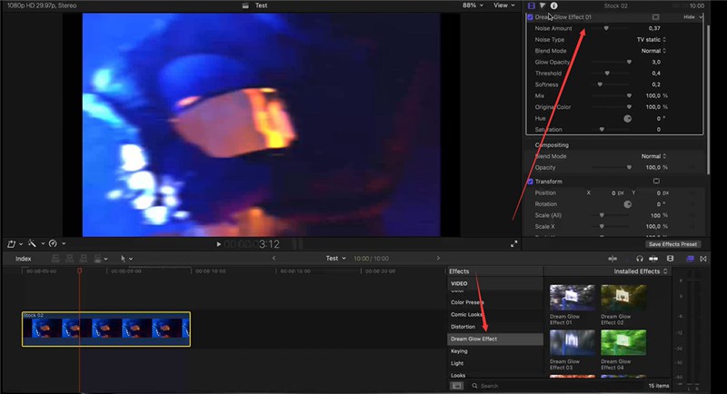Toggle the headphones audio skimming icon
The width and height of the screenshot is (727, 394).
pyautogui.click(x=639, y=258)
